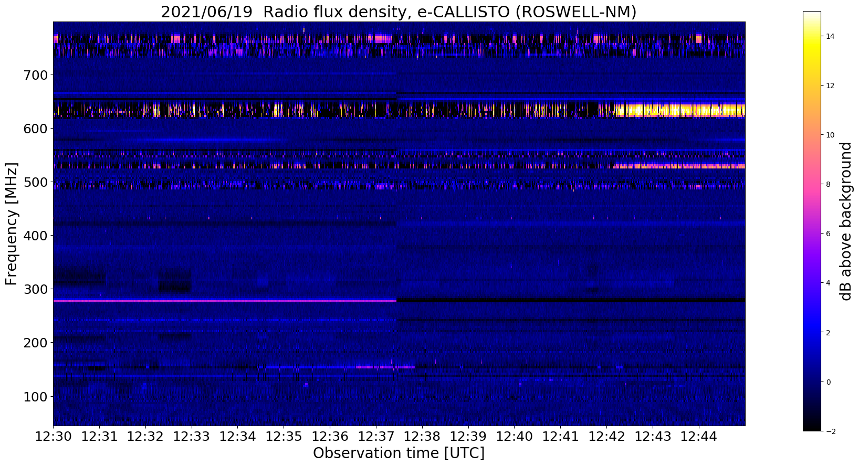Click the 12:34 time tick label
The width and height of the screenshot is (859, 466).
click(x=237, y=436)
